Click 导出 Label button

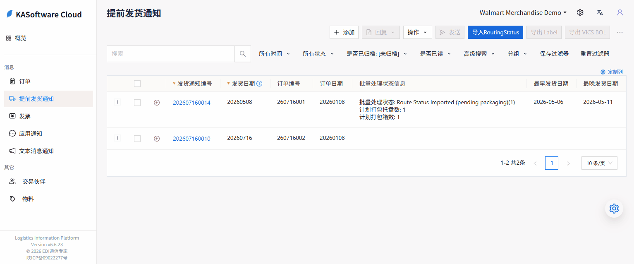[x=544, y=32]
